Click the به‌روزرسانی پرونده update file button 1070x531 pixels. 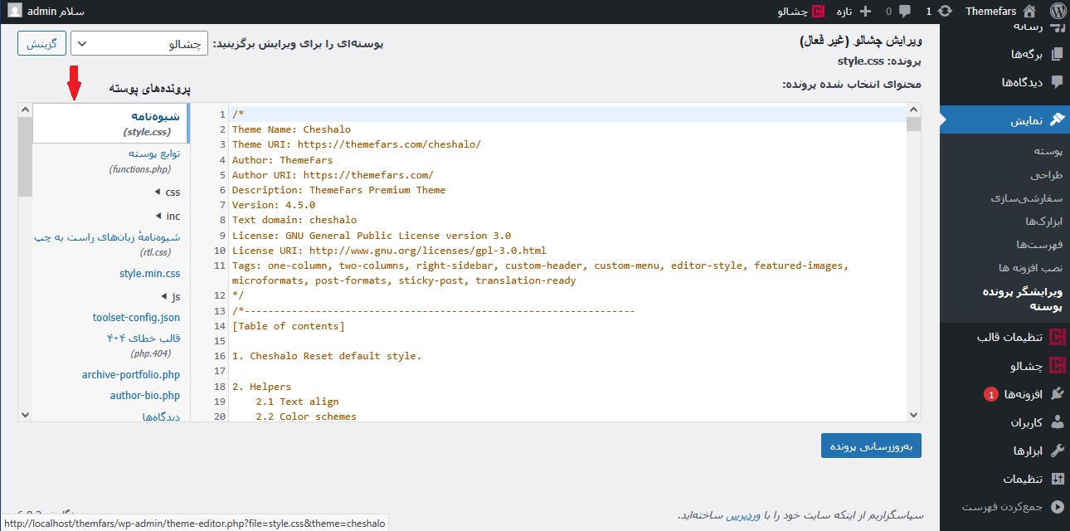(x=871, y=446)
